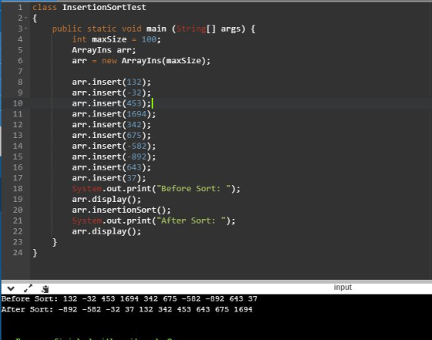Click on 'arr.insert(1694);' line

pos(114,114)
